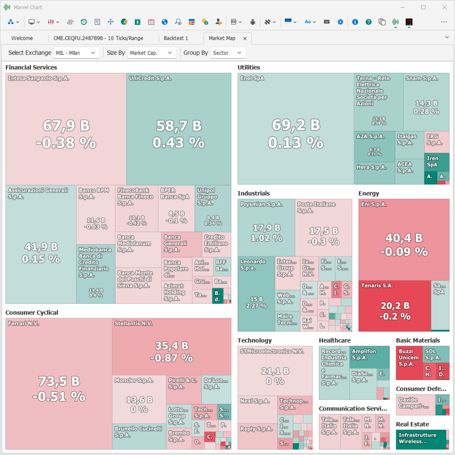Click the green dollar ledger icon
The width and height of the screenshot is (455, 455).
[x=138, y=22]
